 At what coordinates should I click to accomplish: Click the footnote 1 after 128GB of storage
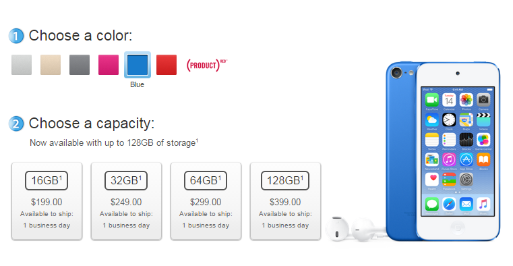tap(197, 140)
